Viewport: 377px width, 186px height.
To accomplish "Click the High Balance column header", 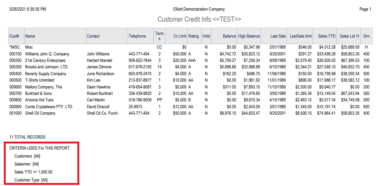I will tap(249, 36).
